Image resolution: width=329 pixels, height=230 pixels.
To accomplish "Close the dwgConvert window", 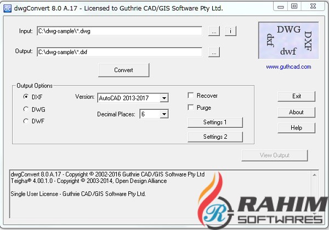I will click(313, 7).
